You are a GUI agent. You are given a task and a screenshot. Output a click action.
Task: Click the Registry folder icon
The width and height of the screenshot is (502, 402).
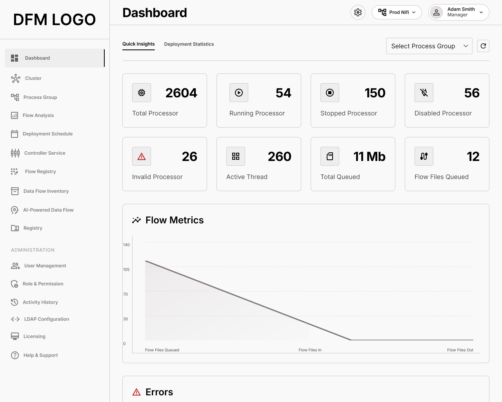[x=15, y=228]
